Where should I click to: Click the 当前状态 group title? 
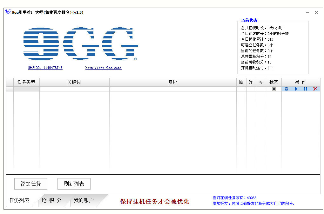click(x=249, y=20)
